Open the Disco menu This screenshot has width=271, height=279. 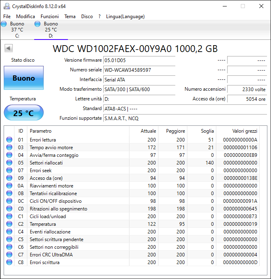coord(87,17)
